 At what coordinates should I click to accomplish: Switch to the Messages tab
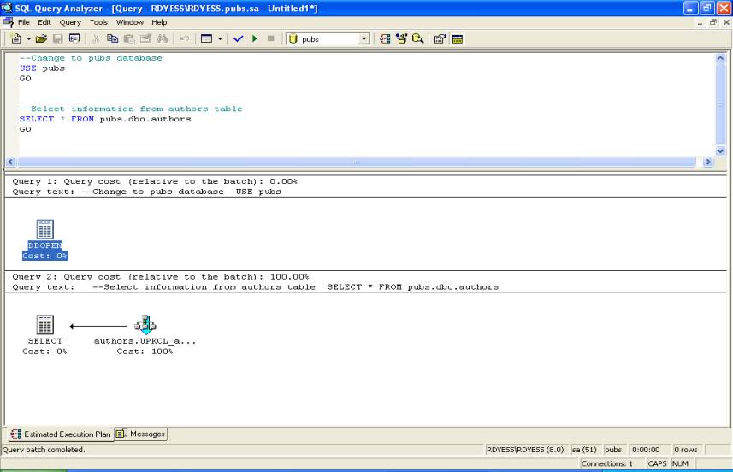point(141,434)
